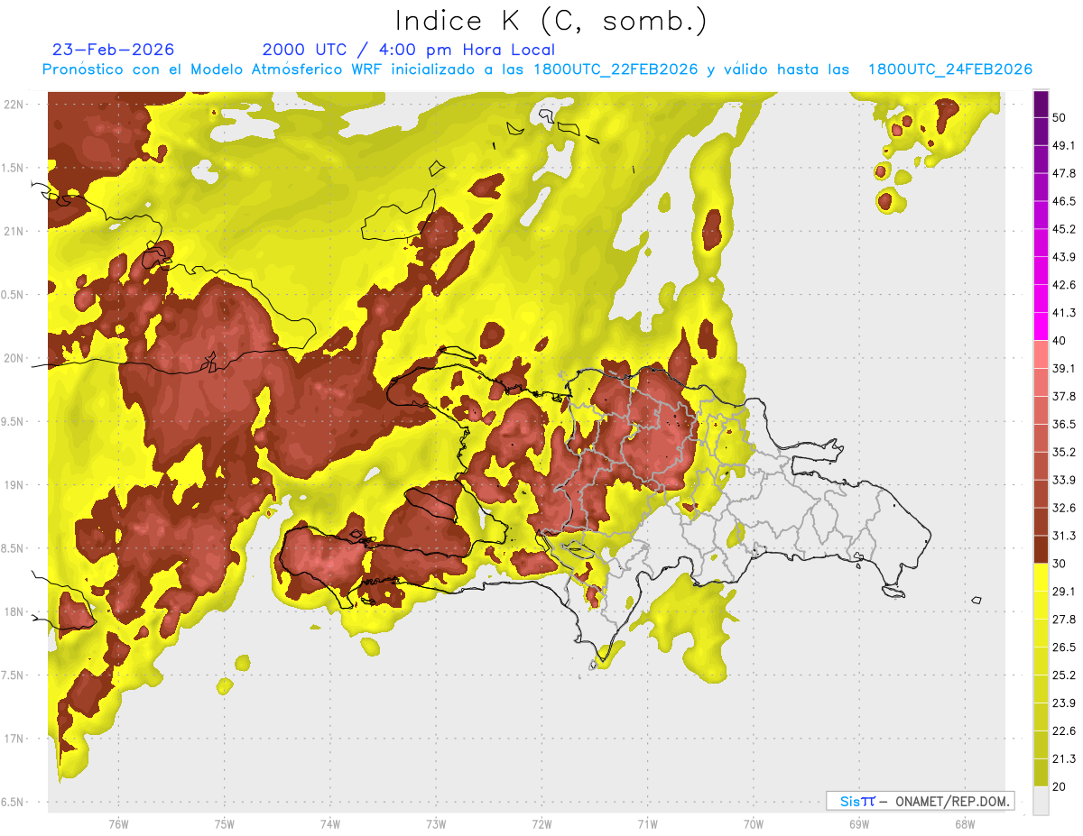Click the '47.8' value on the color scale

pyautogui.click(x=1064, y=173)
